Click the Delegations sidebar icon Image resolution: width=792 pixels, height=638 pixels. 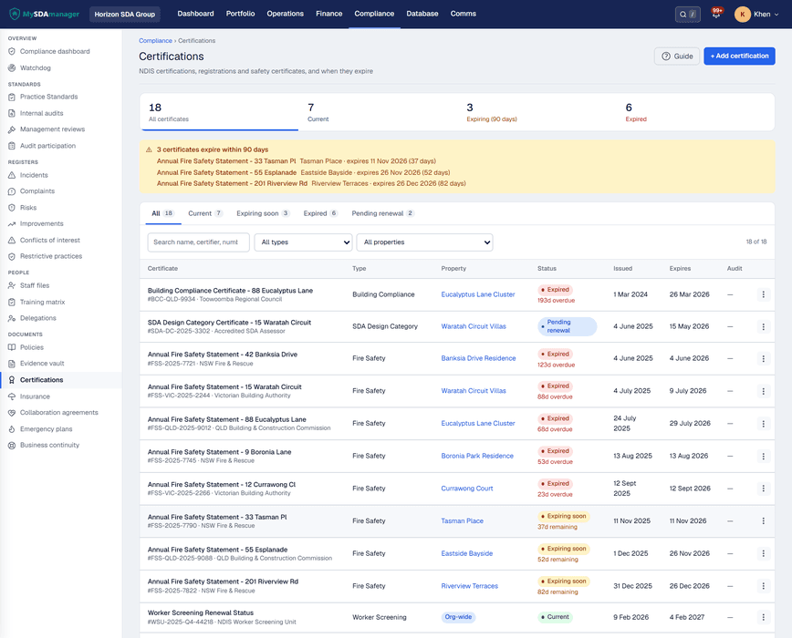click(x=12, y=318)
